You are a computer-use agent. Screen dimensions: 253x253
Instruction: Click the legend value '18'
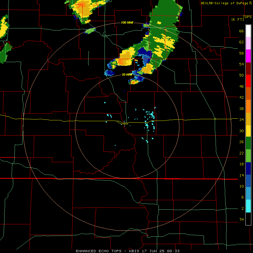pos(241,164)
